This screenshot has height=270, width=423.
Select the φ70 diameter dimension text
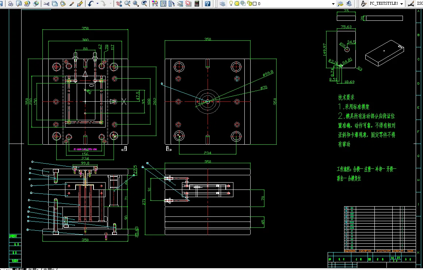[x=264, y=88]
